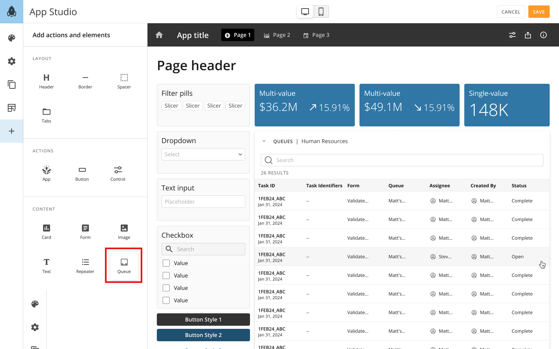Click the $36.2M multi-value card
The width and height of the screenshot is (559, 349).
tap(305, 105)
